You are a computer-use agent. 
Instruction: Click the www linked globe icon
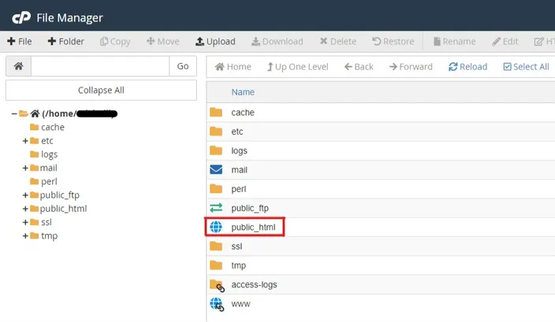point(217,305)
